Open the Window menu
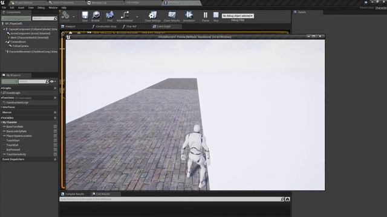Image resolution: width=387 pixels, height=217 pixels. 53,8
